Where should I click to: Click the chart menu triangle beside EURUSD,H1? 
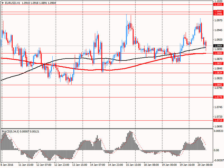click(x=3, y=3)
